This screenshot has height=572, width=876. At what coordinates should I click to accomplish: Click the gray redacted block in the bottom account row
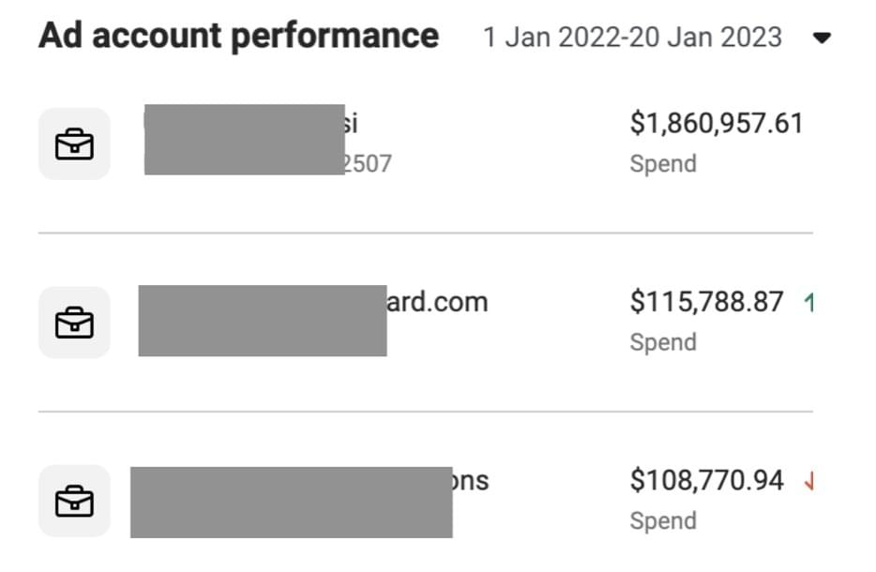tap(291, 502)
